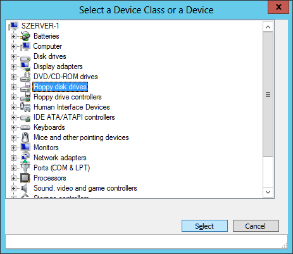Click the DVD/CD-ROM drives icon

(25, 77)
